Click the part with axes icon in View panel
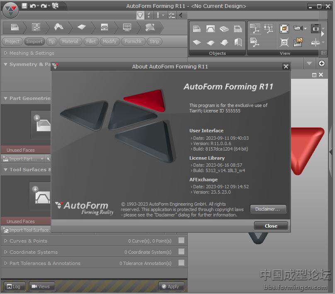The width and height of the screenshot is (335, 294). click(x=255, y=42)
